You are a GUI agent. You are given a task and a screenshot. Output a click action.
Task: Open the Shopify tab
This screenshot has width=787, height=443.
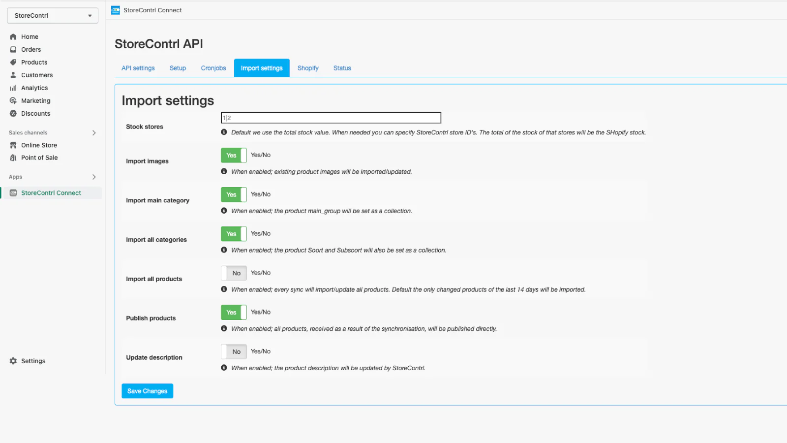(x=308, y=68)
